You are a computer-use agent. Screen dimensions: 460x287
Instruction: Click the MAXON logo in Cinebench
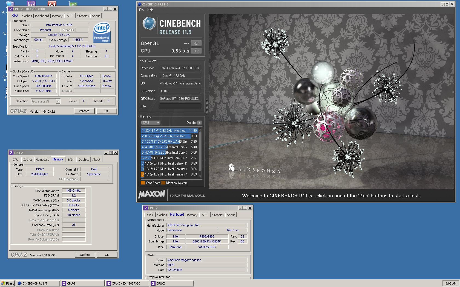pos(151,194)
